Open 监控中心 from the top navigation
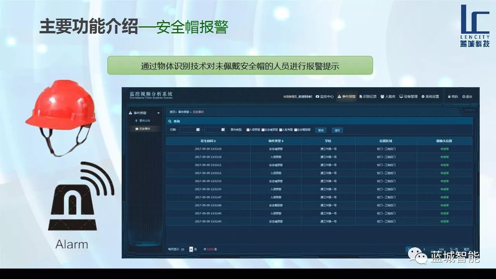Screen dimensions: 496x279 pyautogui.click(x=325, y=96)
